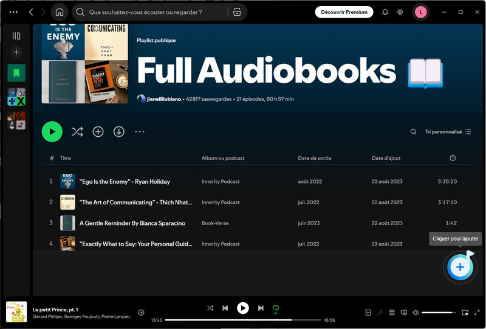Open the 'Le petit Prince, pt. 1' title

point(55,310)
